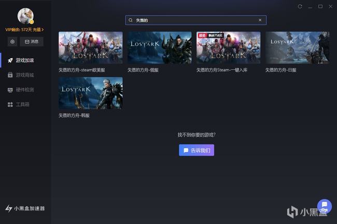The height and width of the screenshot is (224, 337).
Task: Click the 失落的方舟Steam-一键入库 title text
Action: pyautogui.click(x=222, y=70)
